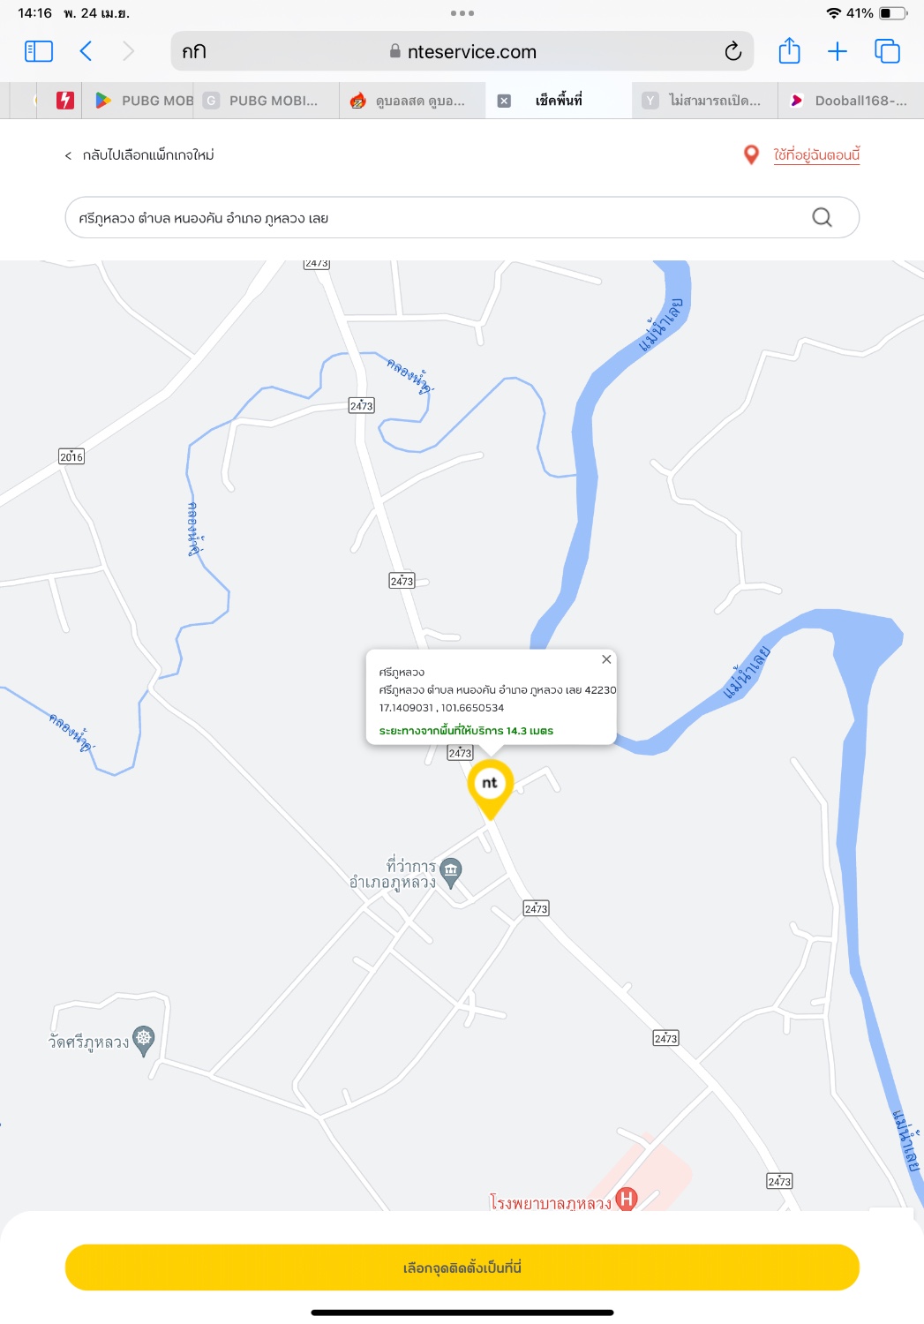
Task: Select the hospital H marker on map
Action: pyautogui.click(x=627, y=1199)
